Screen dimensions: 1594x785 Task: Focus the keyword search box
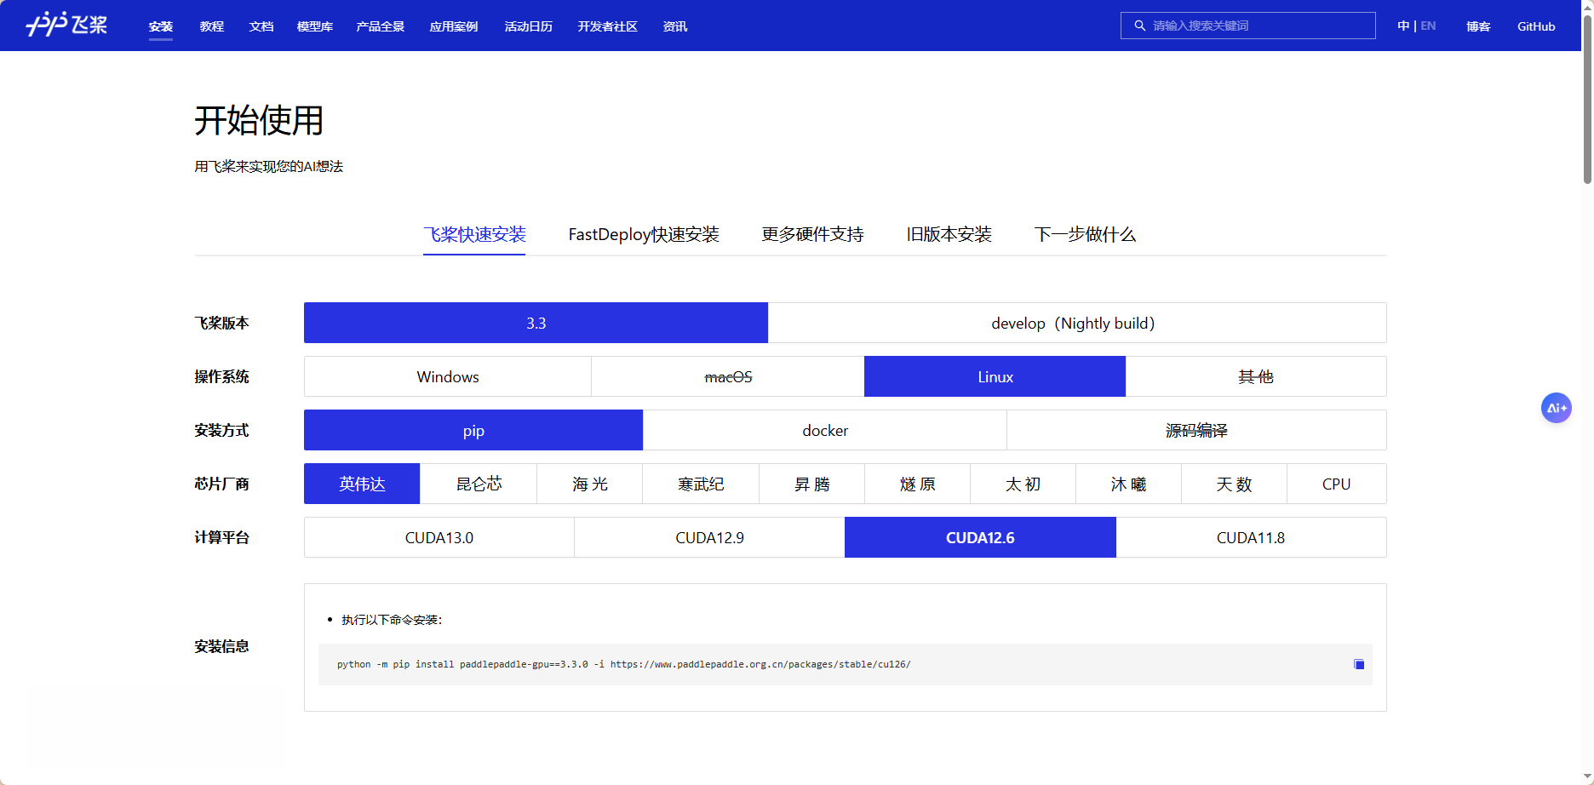[x=1248, y=26]
